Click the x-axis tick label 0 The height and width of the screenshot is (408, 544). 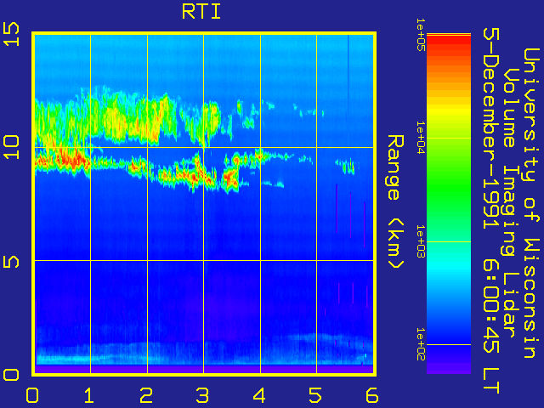[32, 395]
